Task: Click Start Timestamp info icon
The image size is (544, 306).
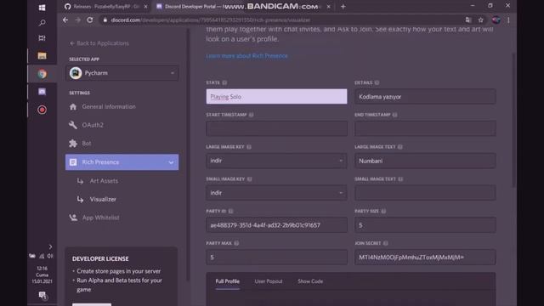Action: click(x=252, y=115)
